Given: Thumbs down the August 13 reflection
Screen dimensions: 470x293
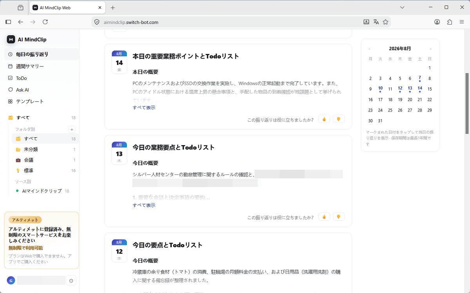Looking at the screenshot, I should click(x=339, y=217).
